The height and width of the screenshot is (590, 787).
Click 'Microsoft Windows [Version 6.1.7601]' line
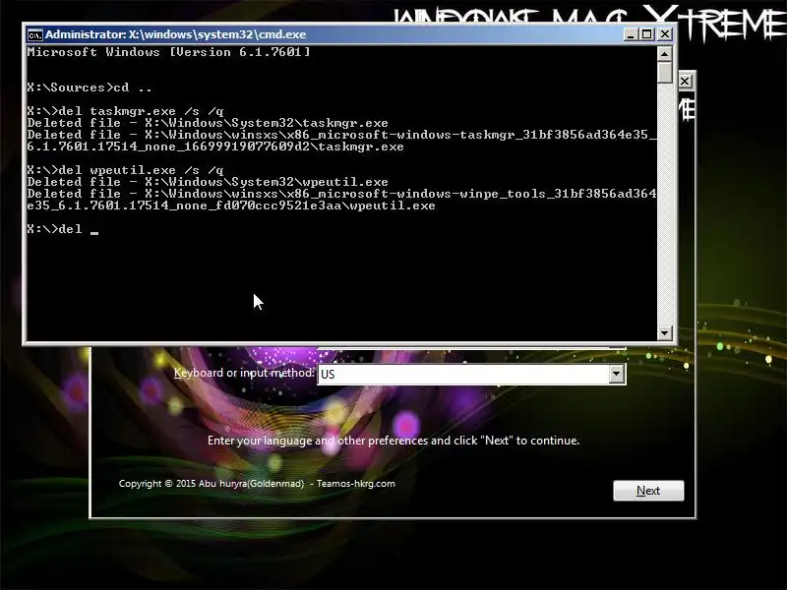[168, 52]
